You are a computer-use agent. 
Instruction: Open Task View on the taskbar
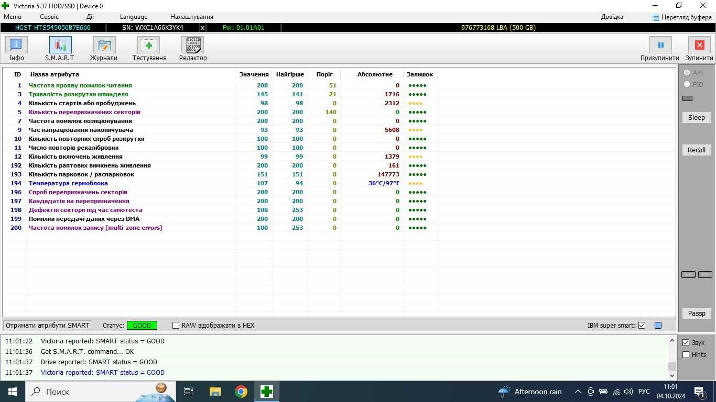(x=189, y=392)
